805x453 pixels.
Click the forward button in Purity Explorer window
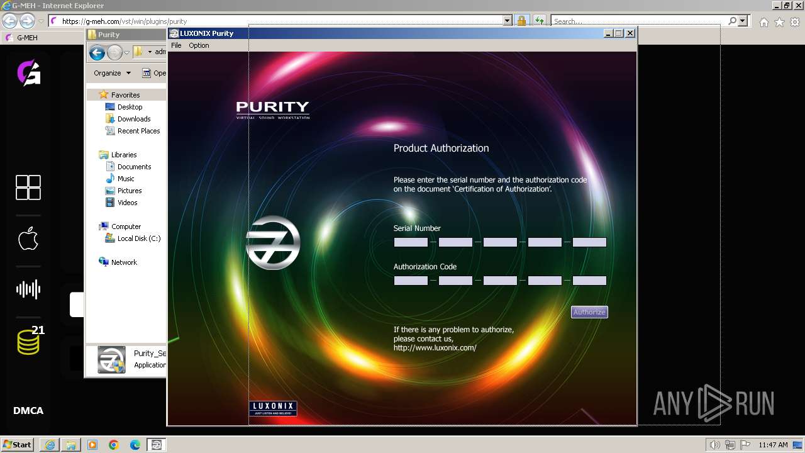pos(114,53)
